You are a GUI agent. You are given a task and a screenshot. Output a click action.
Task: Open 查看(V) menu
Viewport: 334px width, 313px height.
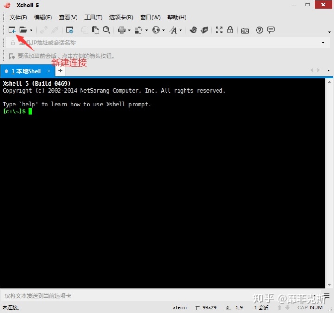tap(68, 18)
